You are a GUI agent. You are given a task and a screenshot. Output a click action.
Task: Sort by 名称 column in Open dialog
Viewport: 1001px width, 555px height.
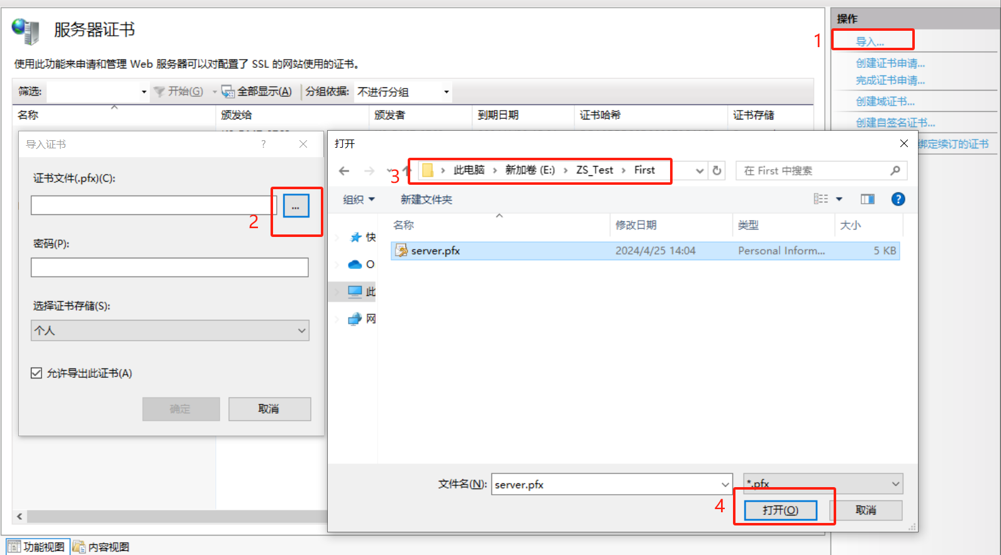(403, 225)
